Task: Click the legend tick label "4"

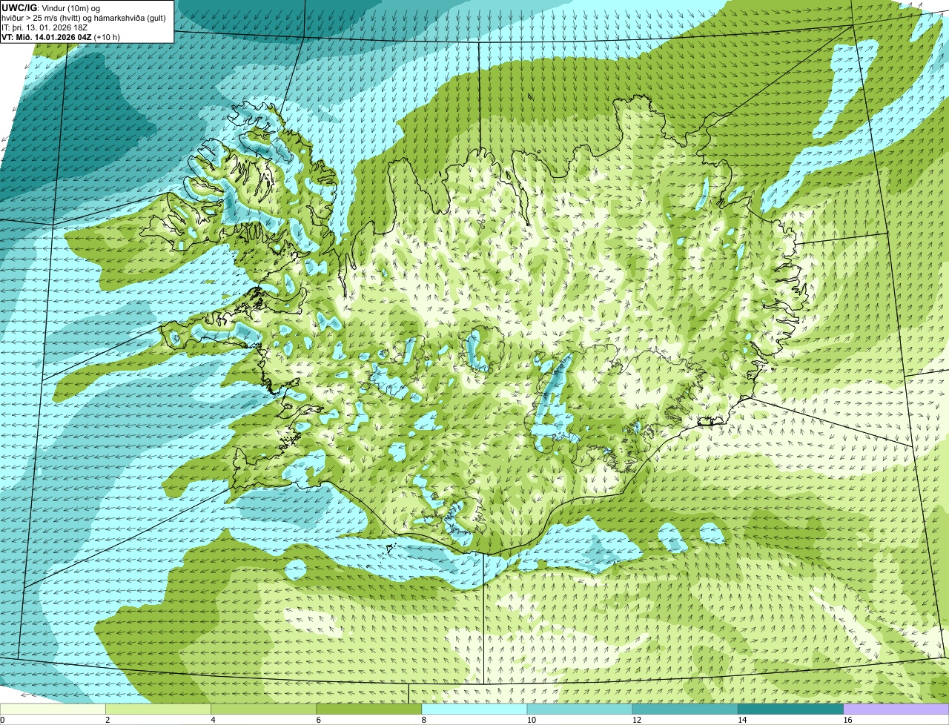Action: [x=213, y=720]
